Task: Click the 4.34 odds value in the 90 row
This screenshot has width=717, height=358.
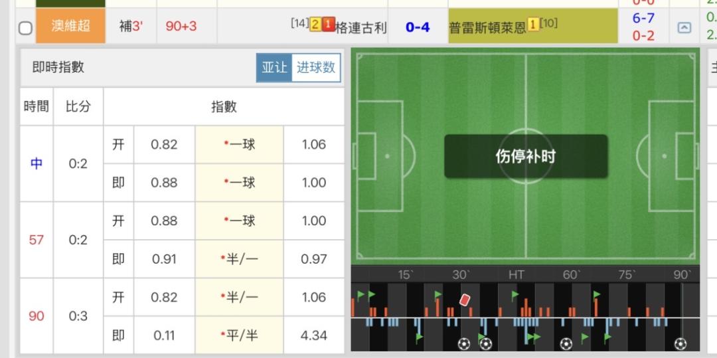Action: (313, 335)
